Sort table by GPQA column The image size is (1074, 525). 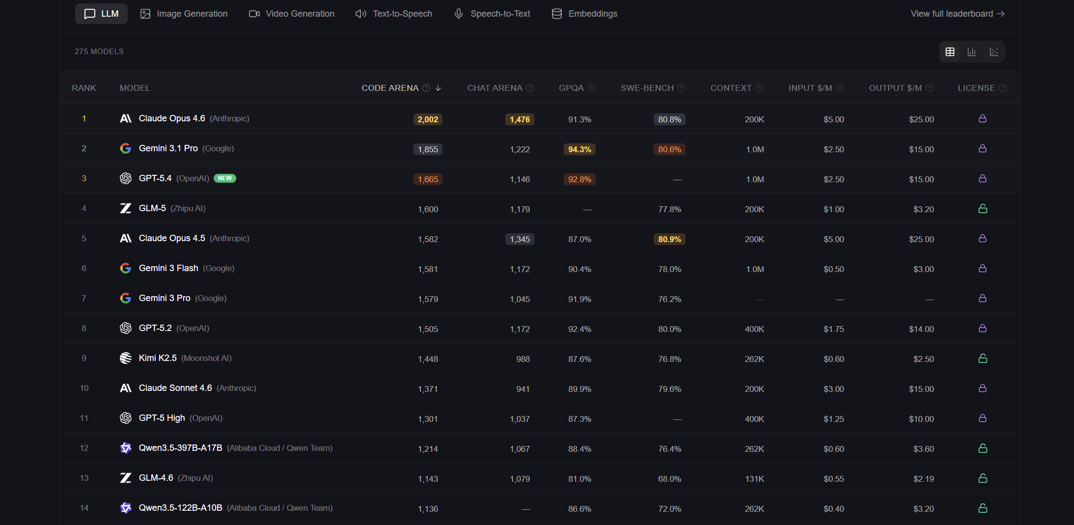(x=571, y=88)
